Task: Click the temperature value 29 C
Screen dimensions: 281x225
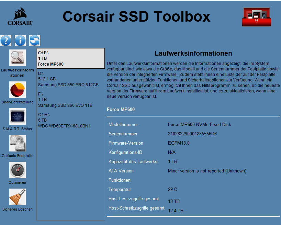Action: click(x=172, y=189)
